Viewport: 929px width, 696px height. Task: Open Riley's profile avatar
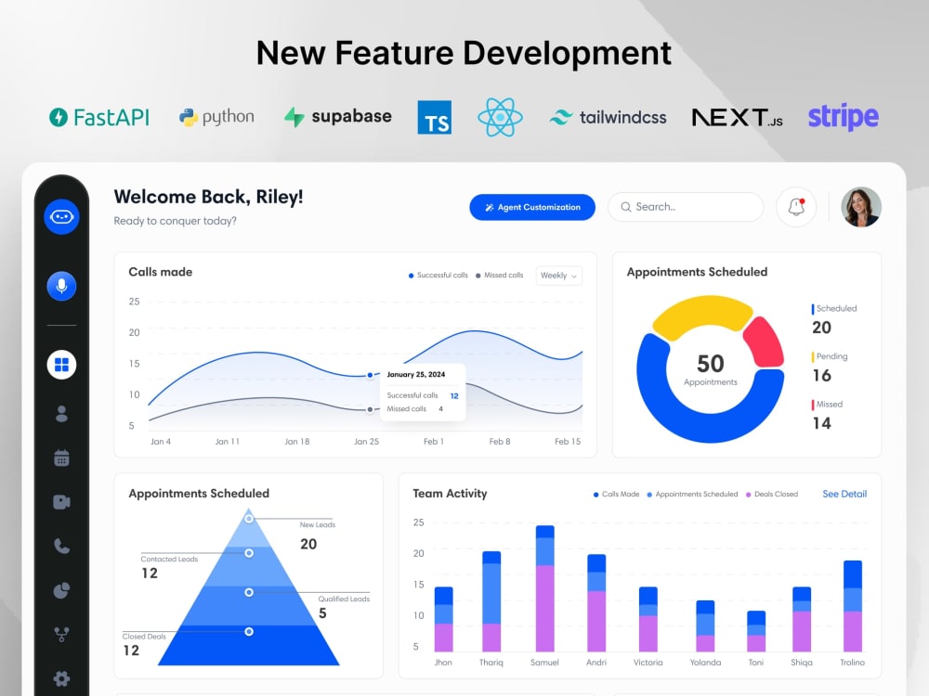(x=861, y=207)
